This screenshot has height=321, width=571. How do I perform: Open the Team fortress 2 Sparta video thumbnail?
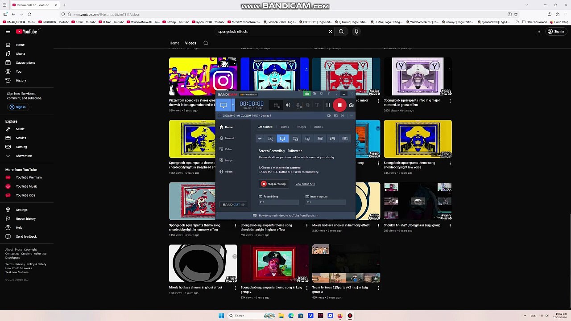pyautogui.click(x=346, y=263)
